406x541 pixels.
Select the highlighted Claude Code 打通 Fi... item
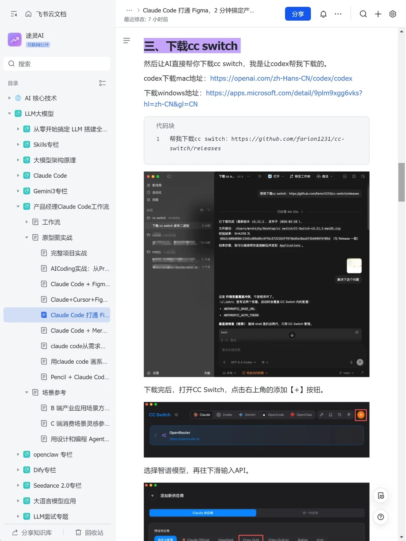[x=57, y=315]
